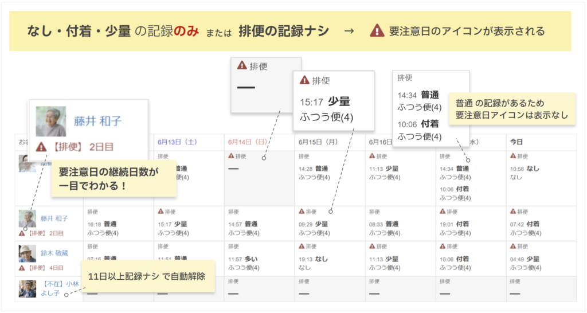Open the 【不在】小林 よし子 resident link
Viewport: 587px width, 313px height.
click(x=60, y=289)
